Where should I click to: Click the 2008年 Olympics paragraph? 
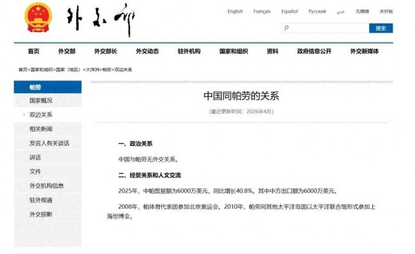click(241, 211)
